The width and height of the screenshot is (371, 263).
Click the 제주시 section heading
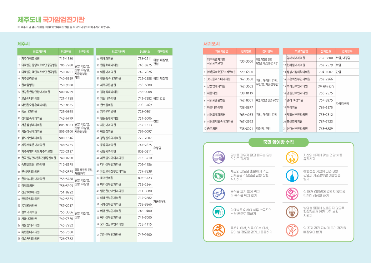(23, 44)
